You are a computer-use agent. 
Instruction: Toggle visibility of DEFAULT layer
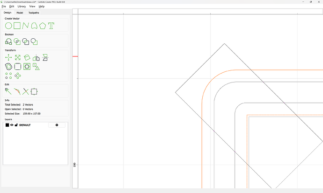(x=12, y=125)
